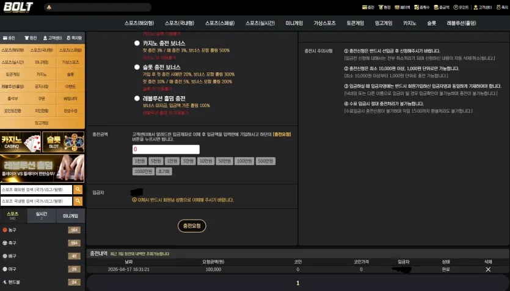Image resolution: width=510 pixels, height=291 pixels.
Task: Select the 농구 sport row with count 164
Action: tap(42, 230)
